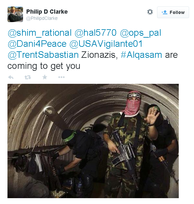The image size is (194, 204).
Task: Open the @hal5770 mention
Action: click(95, 33)
